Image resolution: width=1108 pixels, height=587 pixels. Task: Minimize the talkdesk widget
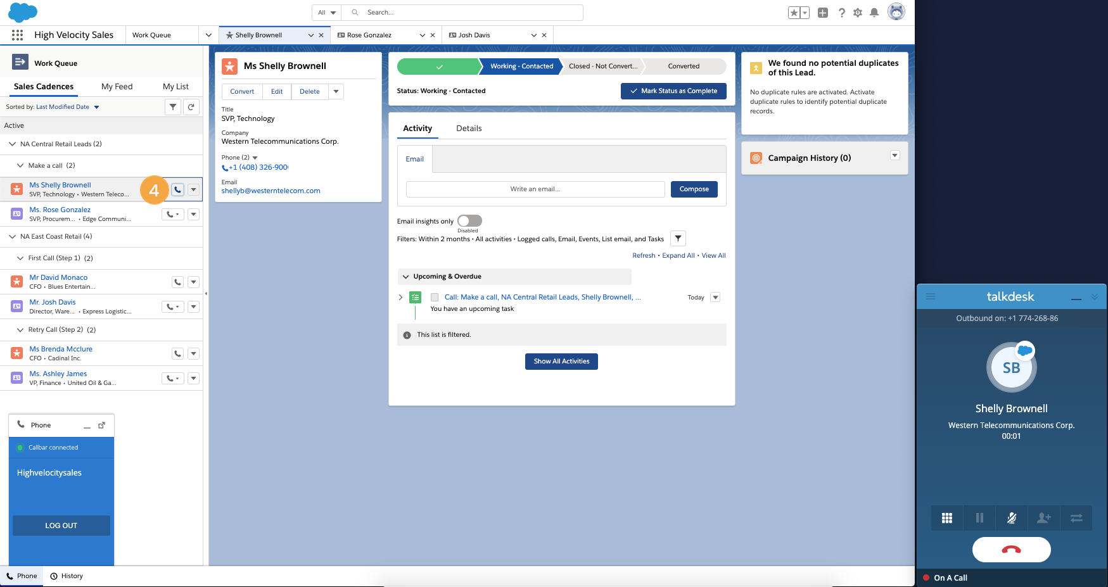pos(1076,299)
